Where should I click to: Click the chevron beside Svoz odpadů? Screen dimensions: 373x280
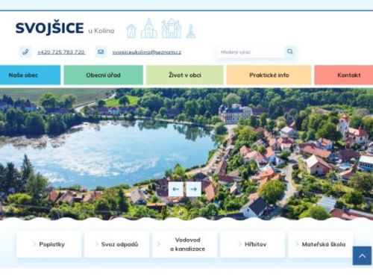pos(97,244)
